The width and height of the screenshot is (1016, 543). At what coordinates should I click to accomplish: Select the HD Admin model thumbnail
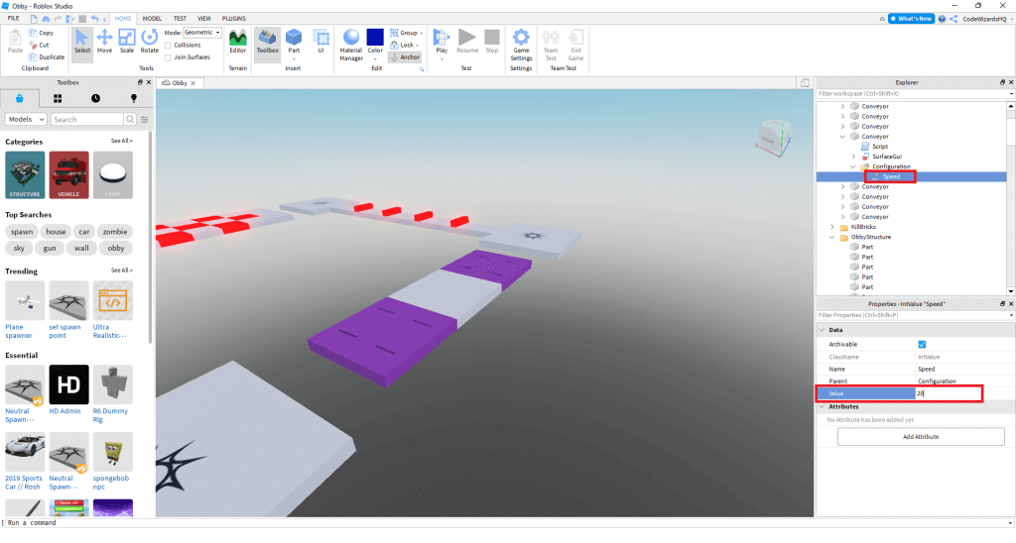68,384
